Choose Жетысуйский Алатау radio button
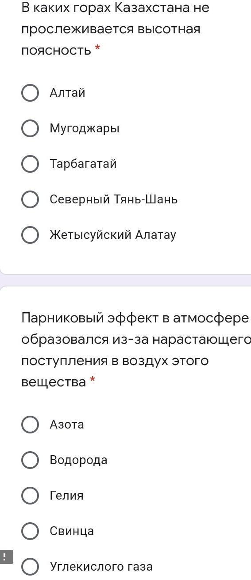The height and width of the screenshot is (580, 251). tap(30, 235)
